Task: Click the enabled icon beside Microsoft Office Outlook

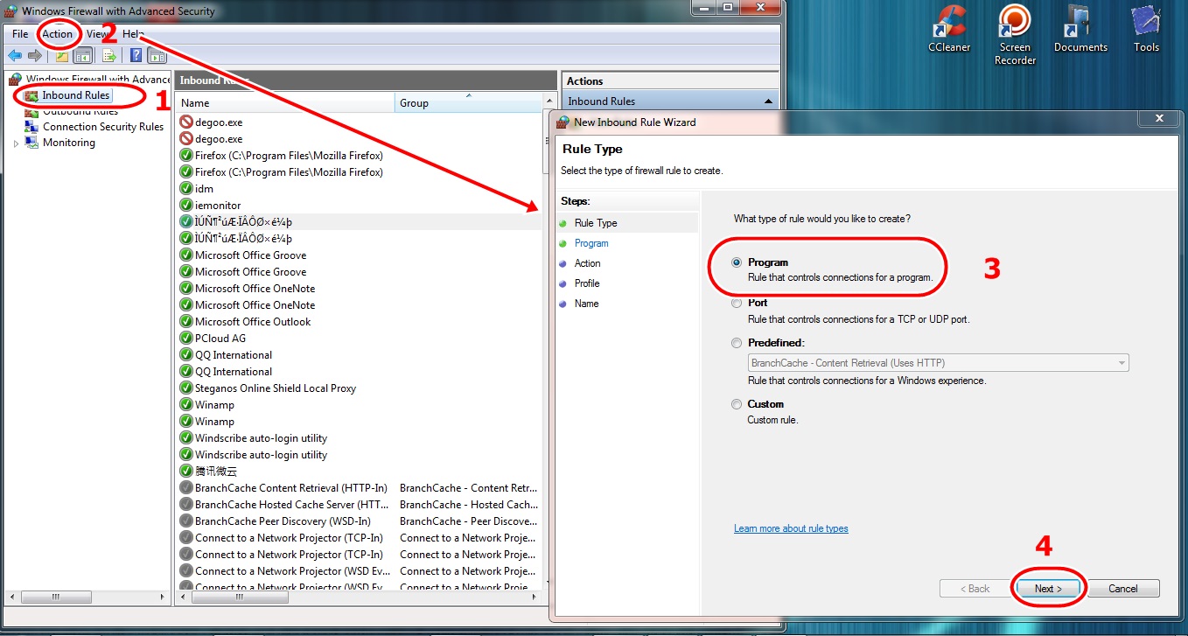Action: pos(185,322)
